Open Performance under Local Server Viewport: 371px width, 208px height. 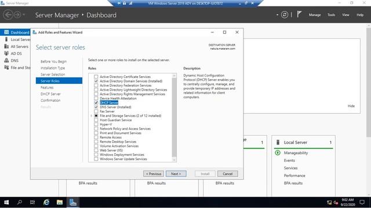[294, 176]
